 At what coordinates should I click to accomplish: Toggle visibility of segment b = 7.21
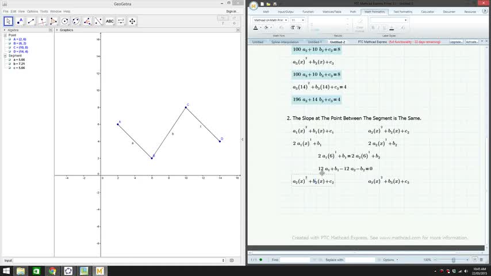click(x=10, y=64)
